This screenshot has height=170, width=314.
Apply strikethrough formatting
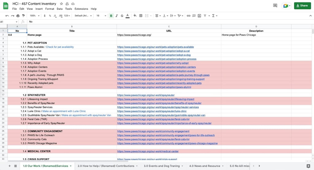click(122, 16)
